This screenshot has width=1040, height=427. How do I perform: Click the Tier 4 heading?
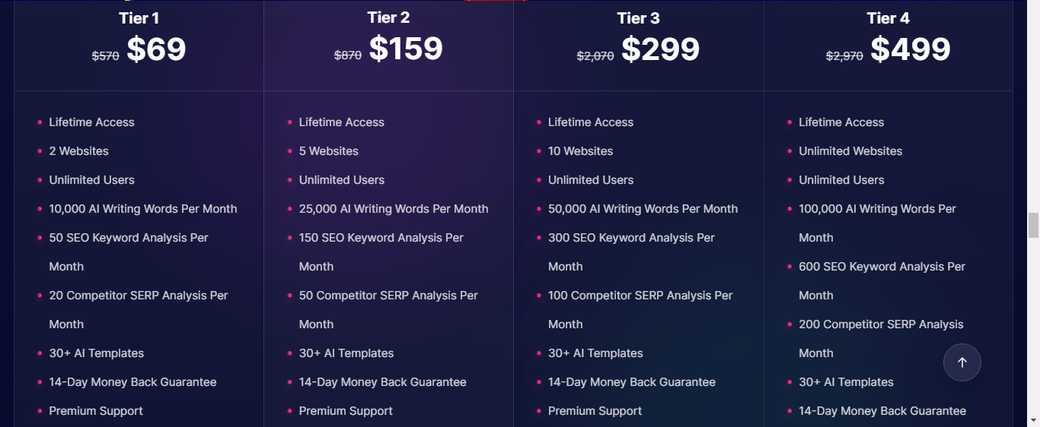888,18
